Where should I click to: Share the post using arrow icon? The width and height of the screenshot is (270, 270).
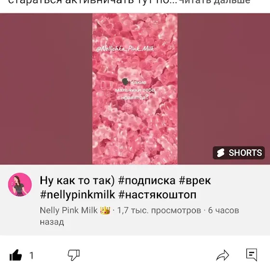(x=222, y=255)
